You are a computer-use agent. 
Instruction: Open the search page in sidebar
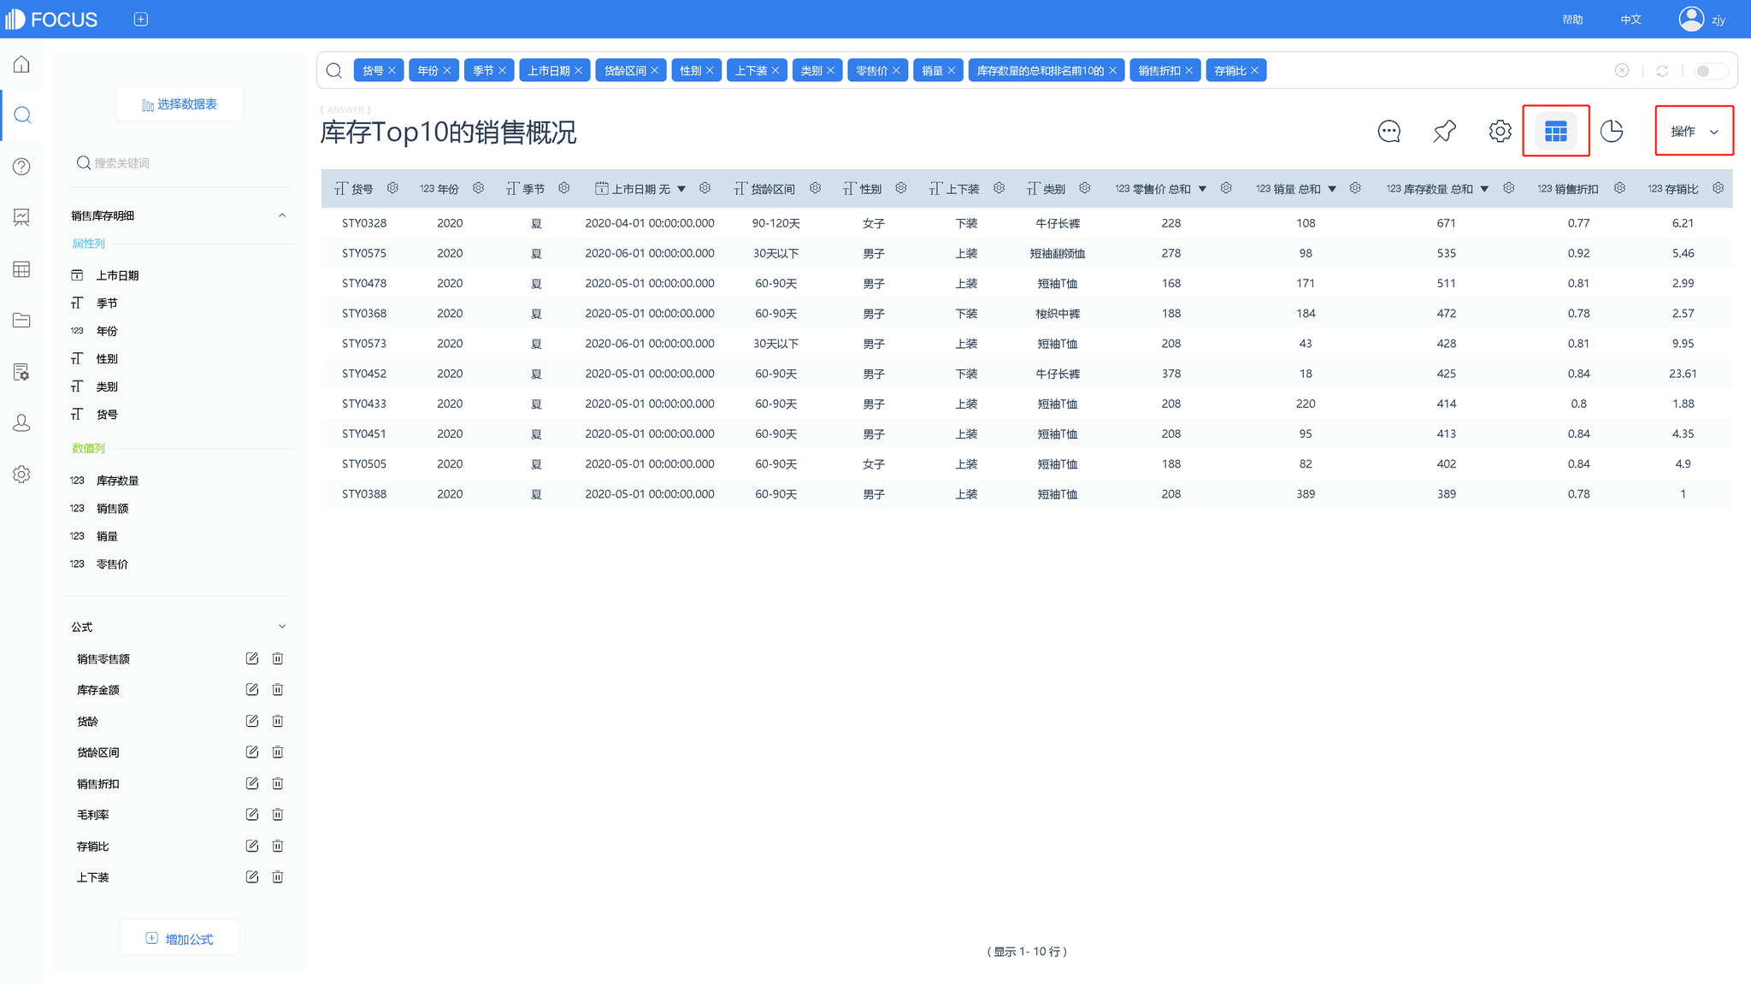pos(22,115)
